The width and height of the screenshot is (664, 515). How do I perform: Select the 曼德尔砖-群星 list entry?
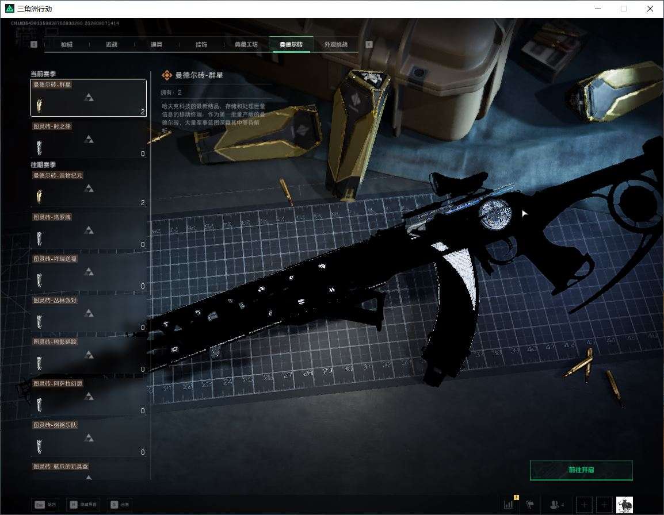click(x=89, y=97)
